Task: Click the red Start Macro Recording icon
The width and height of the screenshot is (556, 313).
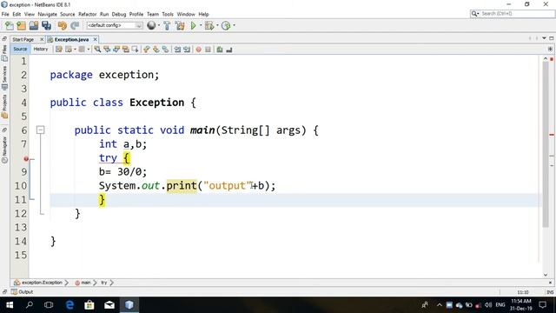Action: [199, 50]
